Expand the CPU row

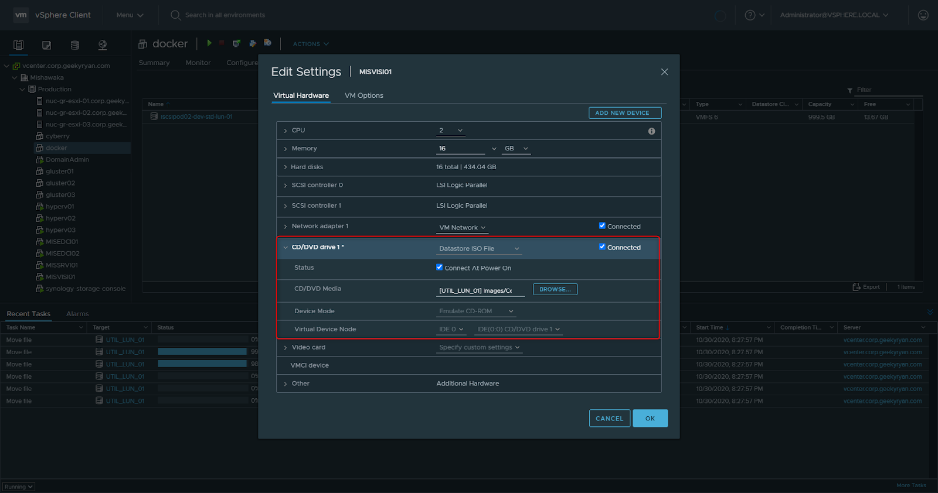(x=286, y=131)
